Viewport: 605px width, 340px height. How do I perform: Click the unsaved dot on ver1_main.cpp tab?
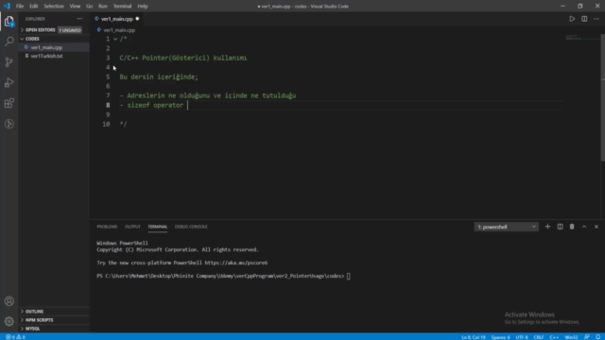pyautogui.click(x=137, y=19)
